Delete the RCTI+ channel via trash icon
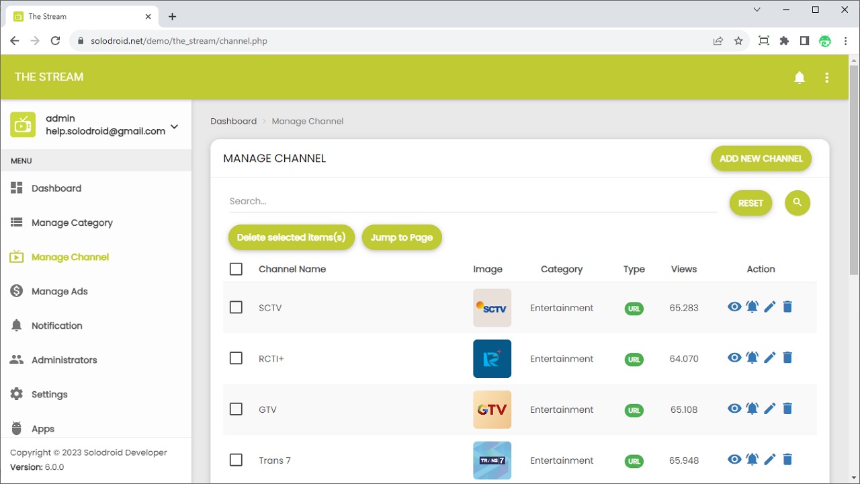Viewport: 860px width, 484px height. [x=787, y=358]
